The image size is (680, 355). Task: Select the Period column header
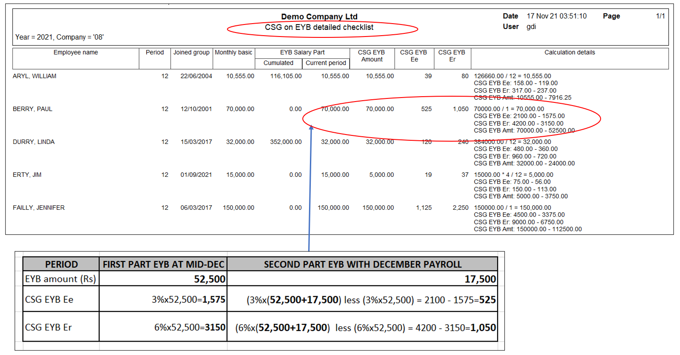pos(154,53)
